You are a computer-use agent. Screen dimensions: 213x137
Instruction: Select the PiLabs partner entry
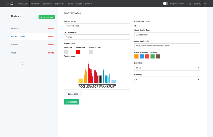coord(14,53)
